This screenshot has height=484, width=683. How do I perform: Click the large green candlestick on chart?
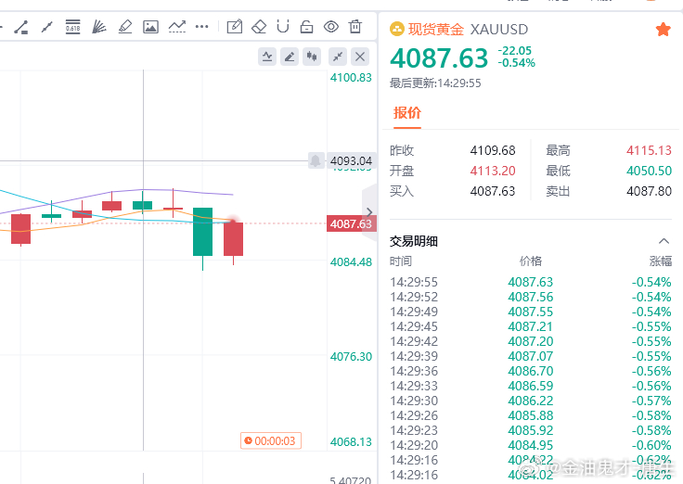[202, 232]
